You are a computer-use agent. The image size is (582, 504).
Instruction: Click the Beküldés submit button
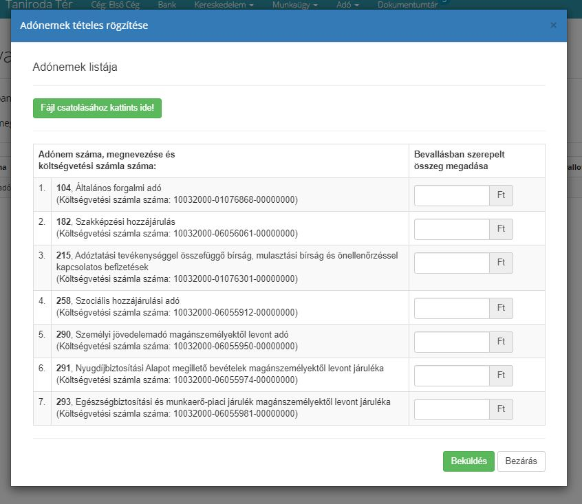(468, 461)
